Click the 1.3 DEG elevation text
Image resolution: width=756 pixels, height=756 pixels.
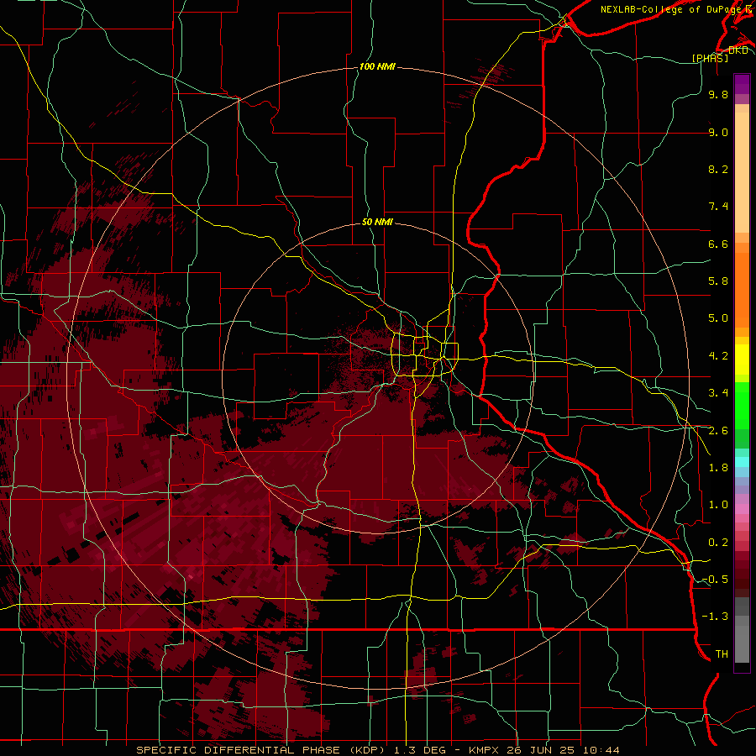click(419, 750)
